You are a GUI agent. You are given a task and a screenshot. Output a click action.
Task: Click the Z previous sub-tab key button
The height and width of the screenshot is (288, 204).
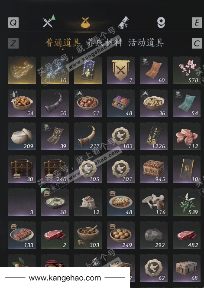(13, 43)
